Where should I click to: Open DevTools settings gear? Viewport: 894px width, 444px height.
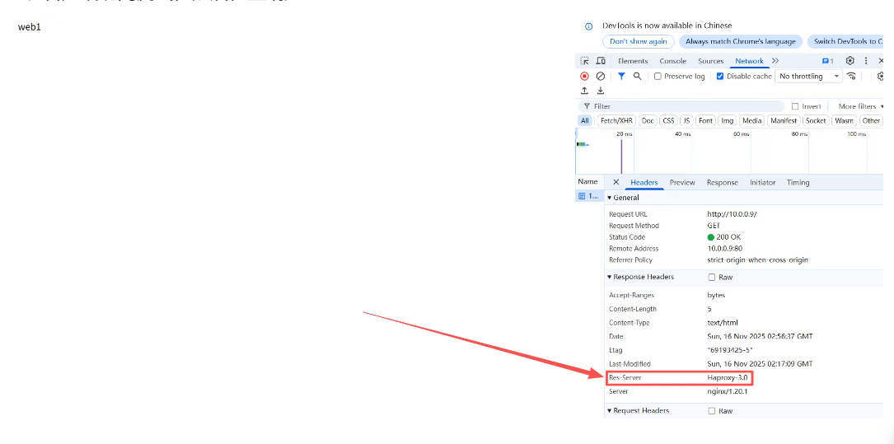(850, 61)
